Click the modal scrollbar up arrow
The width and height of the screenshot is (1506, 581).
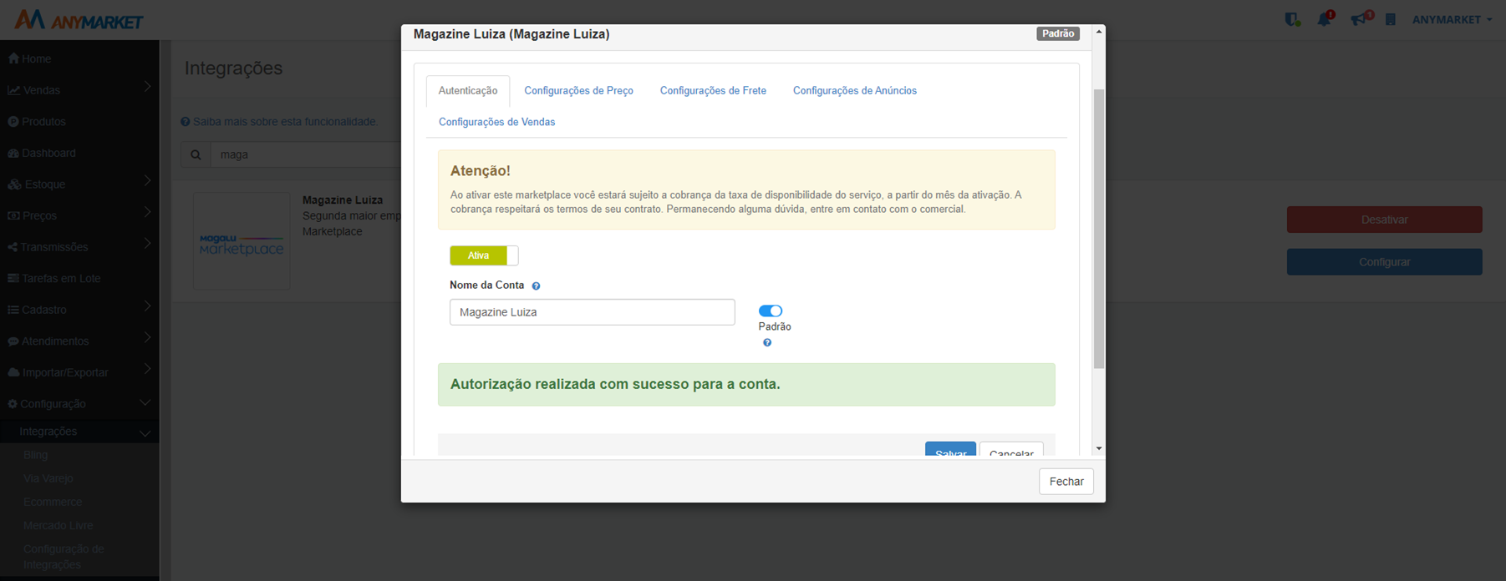[x=1099, y=32]
